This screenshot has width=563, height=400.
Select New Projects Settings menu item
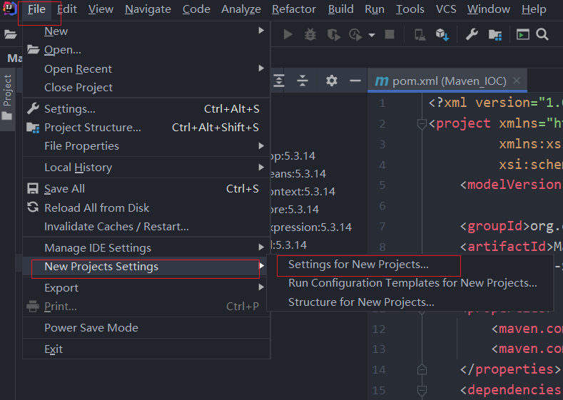[x=146, y=267]
